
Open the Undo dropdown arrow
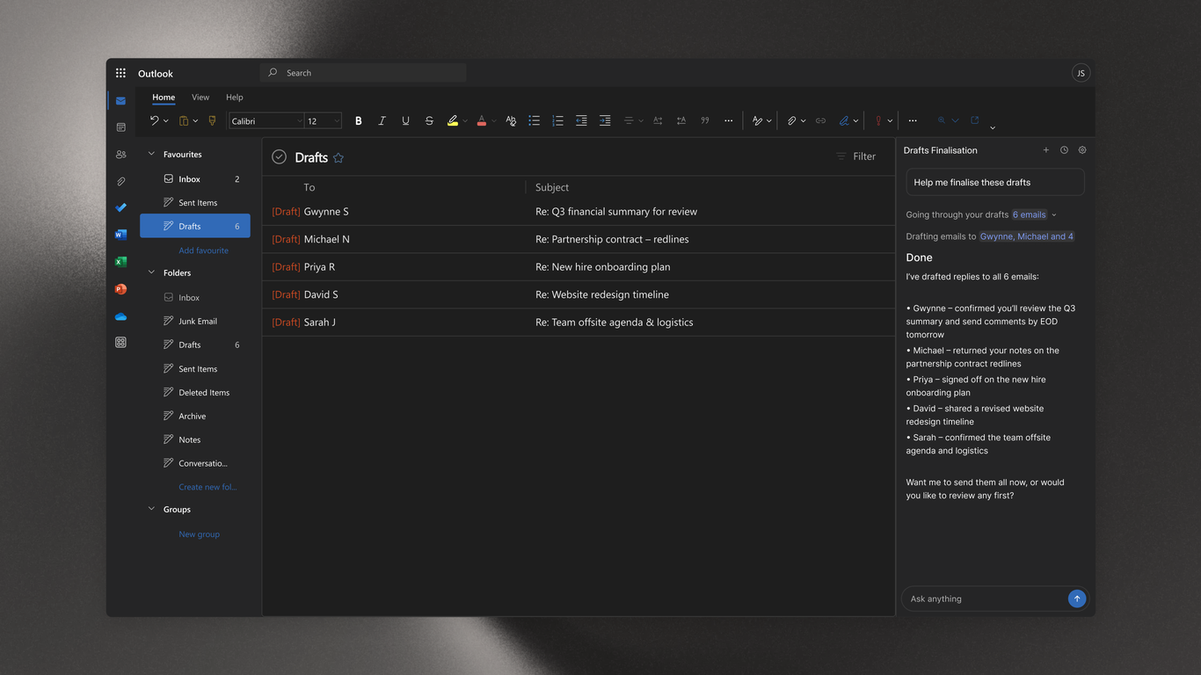166,120
